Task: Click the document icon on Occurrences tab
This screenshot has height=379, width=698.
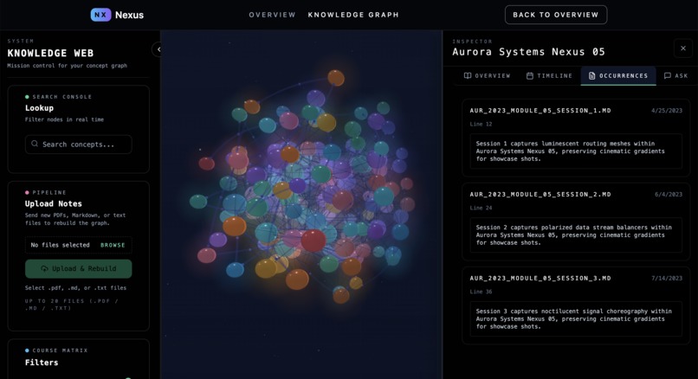Action: tap(591, 75)
